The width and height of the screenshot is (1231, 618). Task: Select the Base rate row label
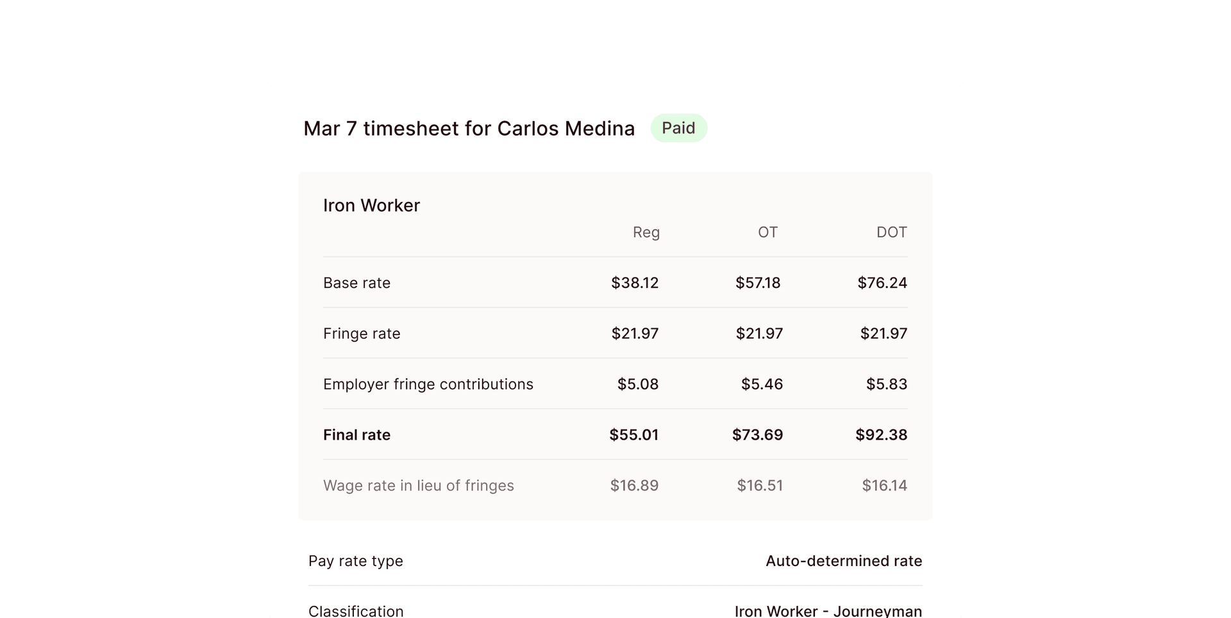356,283
